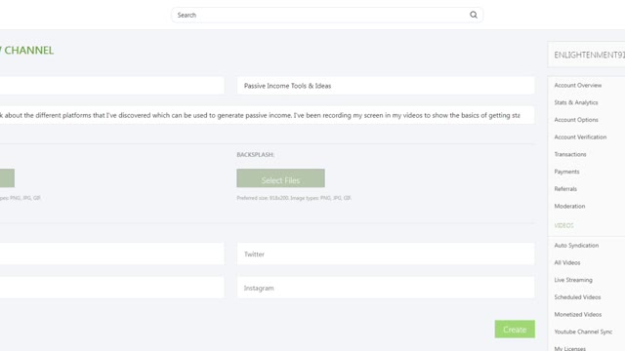Open the Payments page
Viewport: 625px width, 351px height.
click(x=566, y=172)
